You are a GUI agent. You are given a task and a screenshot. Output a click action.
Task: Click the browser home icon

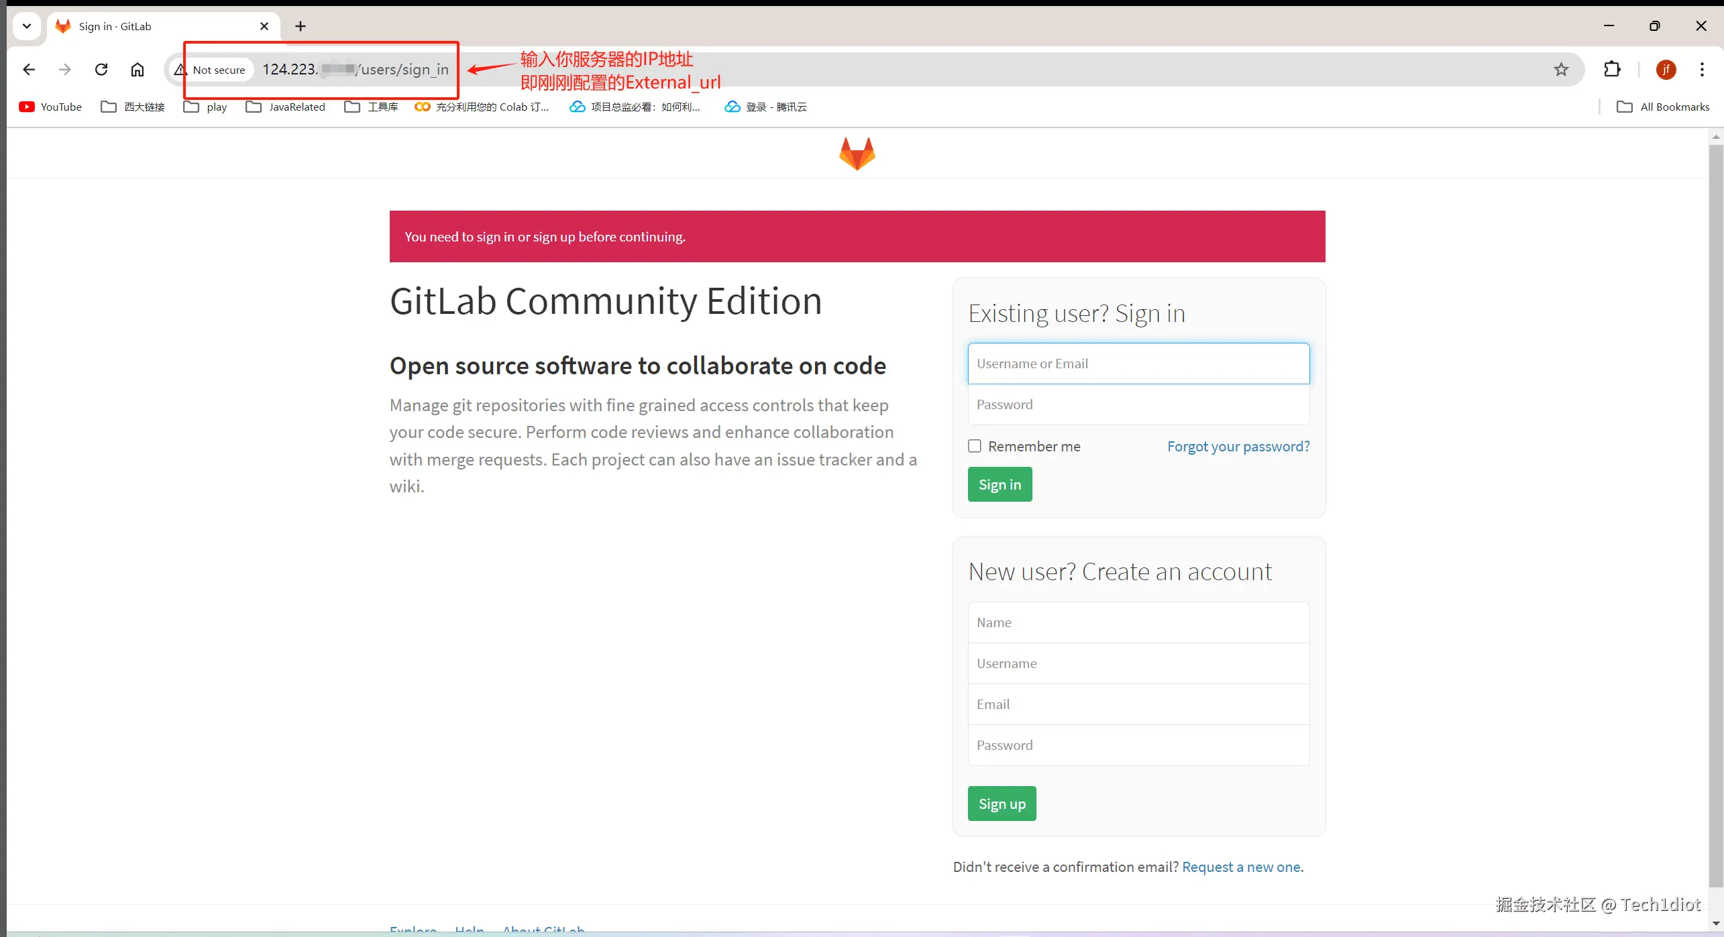tap(138, 70)
